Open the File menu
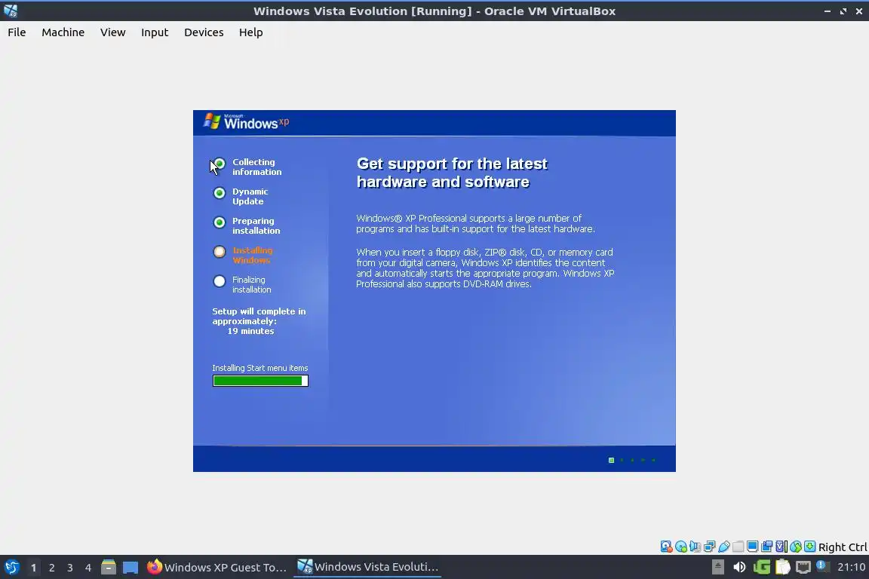This screenshot has width=869, height=579. tap(17, 32)
